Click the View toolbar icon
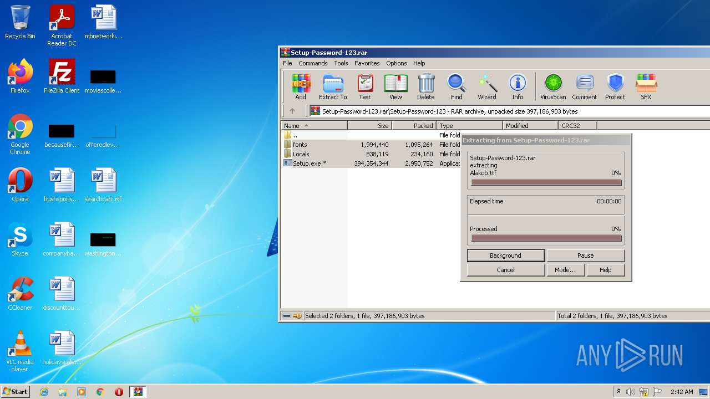 pyautogui.click(x=395, y=87)
